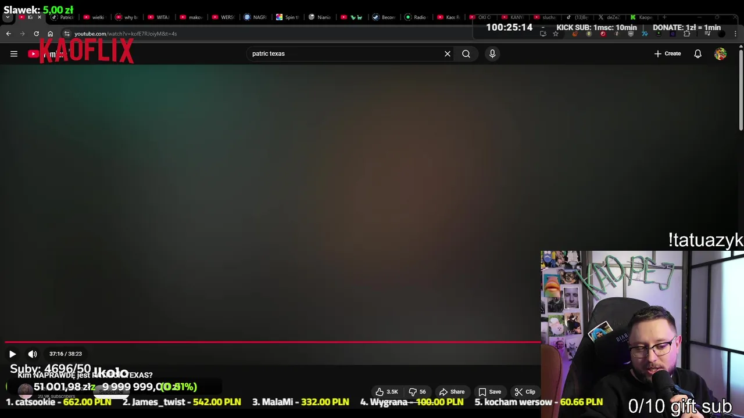Viewport: 744px width, 418px height.
Task: Close the active YouTube tab
Action: pos(40,17)
